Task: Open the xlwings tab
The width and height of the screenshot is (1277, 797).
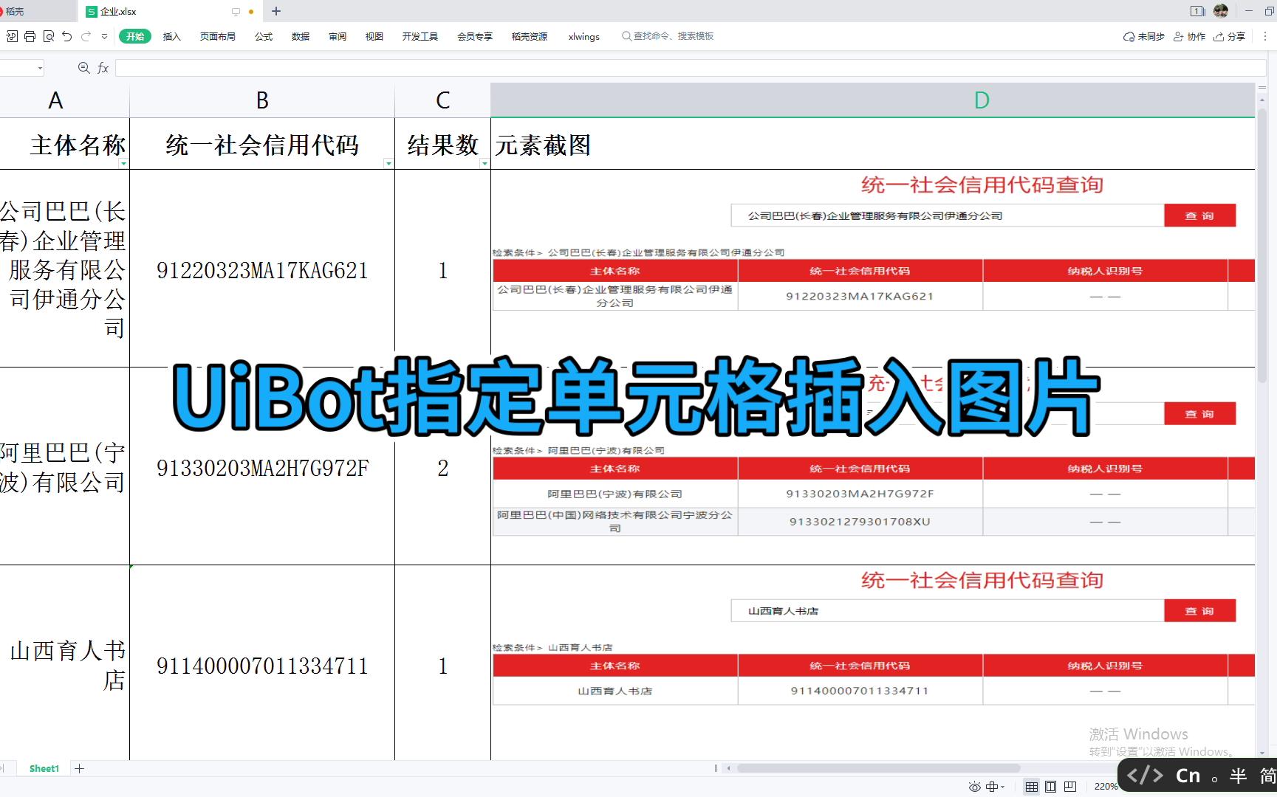Action: tap(584, 36)
